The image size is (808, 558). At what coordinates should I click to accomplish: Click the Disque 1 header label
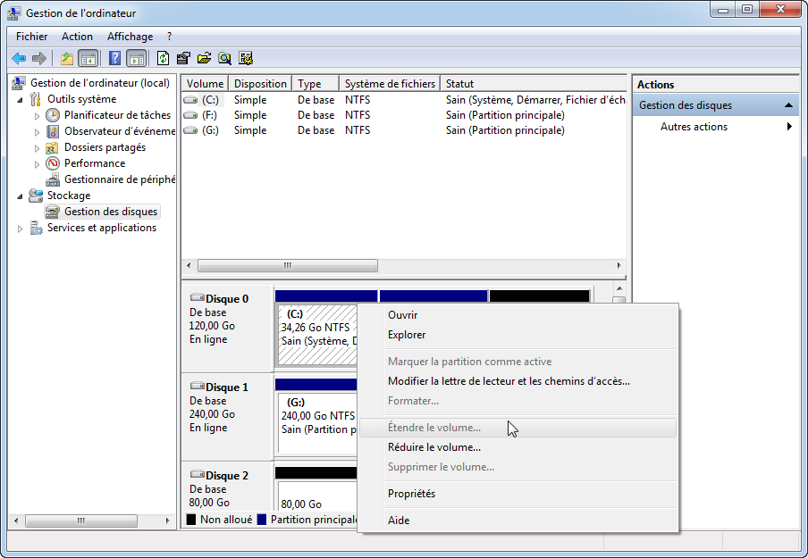[227, 387]
